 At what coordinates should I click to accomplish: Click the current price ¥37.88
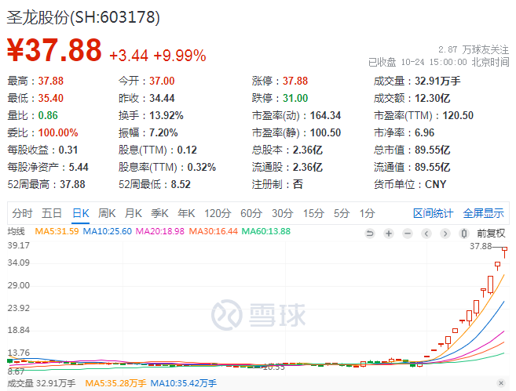click(54, 50)
